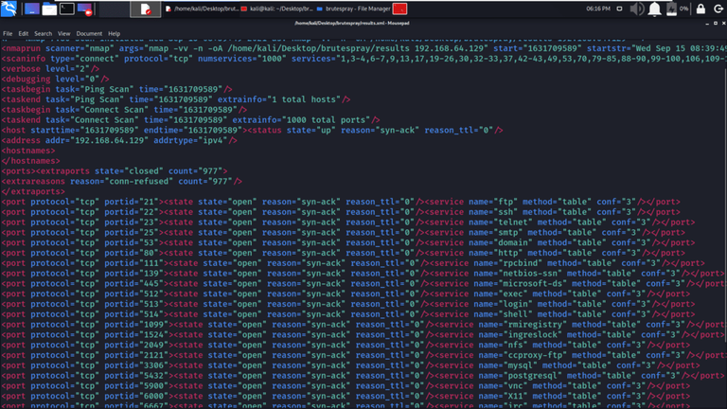Viewport: 727px width, 409px height.
Task: Click the text portid="21"
Action: 132,202
